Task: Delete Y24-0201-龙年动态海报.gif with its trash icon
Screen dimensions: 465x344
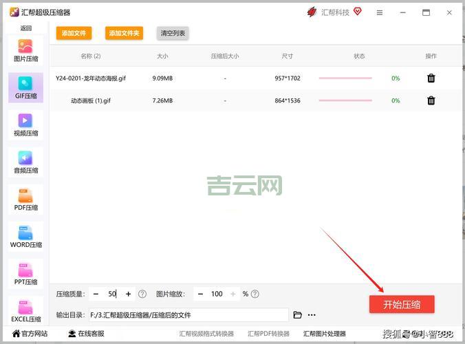Action: (x=431, y=78)
